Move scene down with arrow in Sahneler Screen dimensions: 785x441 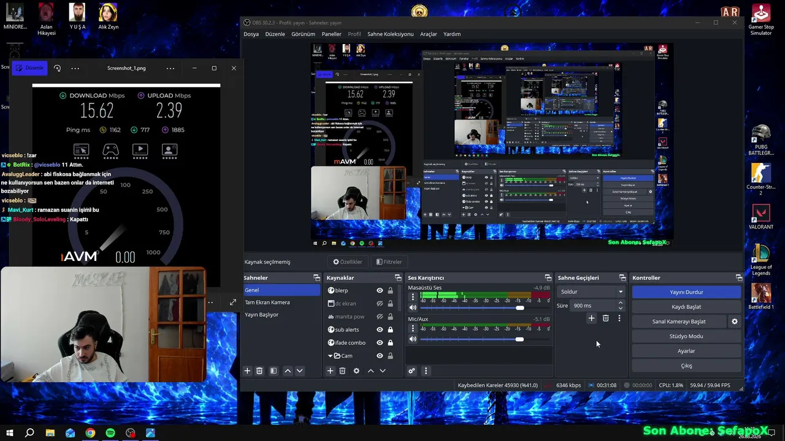pos(299,371)
